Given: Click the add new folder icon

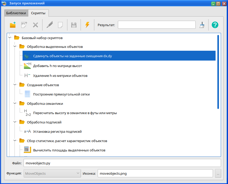Looking at the screenshot, I should 13,25.
